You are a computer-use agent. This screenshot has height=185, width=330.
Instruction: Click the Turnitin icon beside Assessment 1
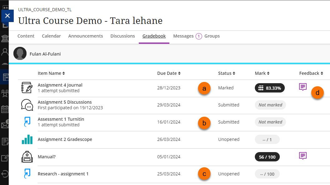(x=27, y=122)
